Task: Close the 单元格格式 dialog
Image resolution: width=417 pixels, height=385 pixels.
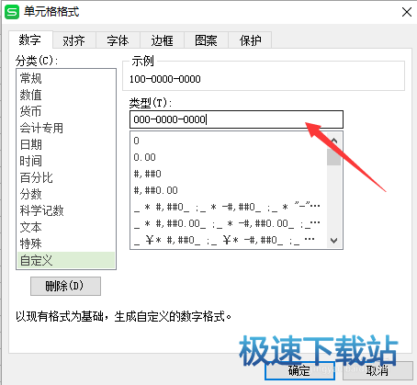Action: pos(407,12)
